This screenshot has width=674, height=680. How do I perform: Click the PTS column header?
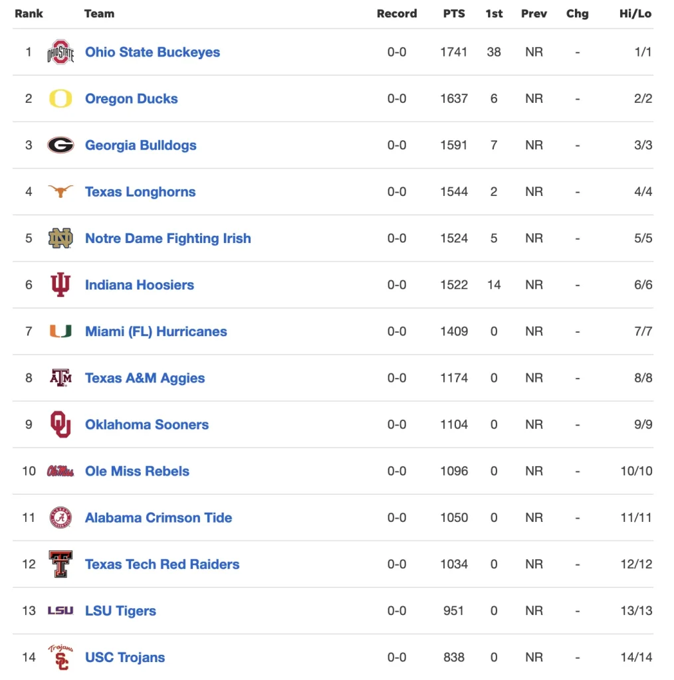coord(454,13)
